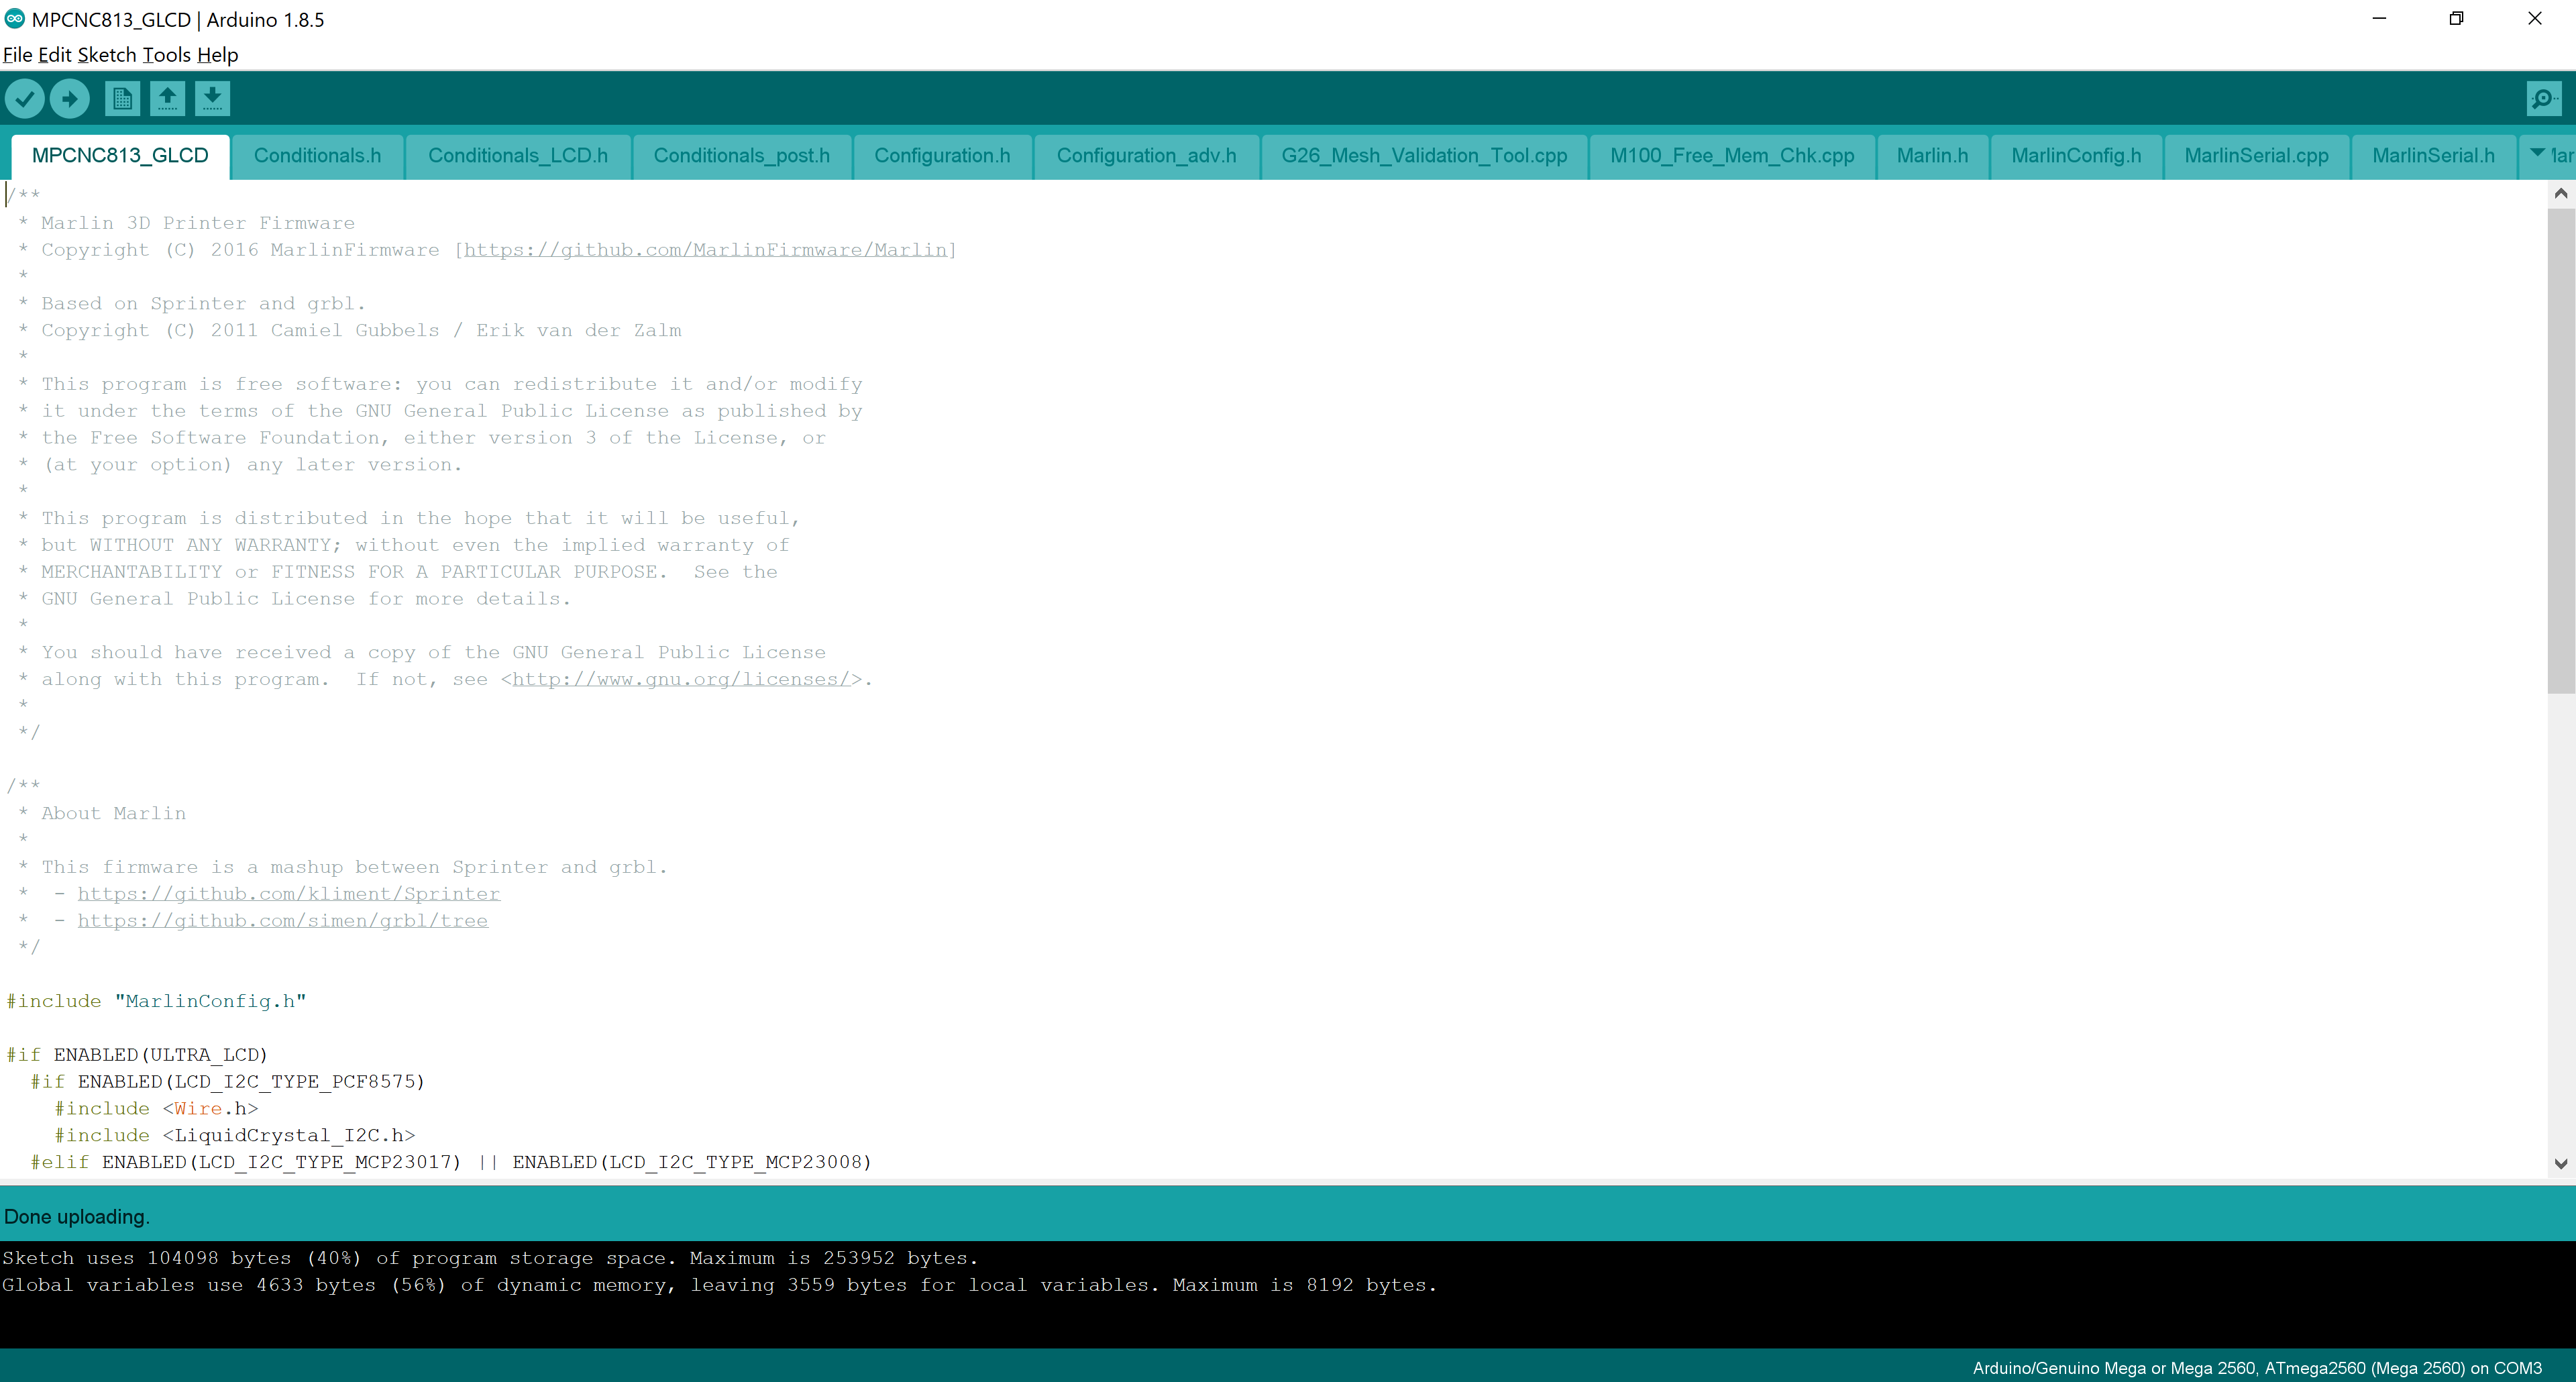Save sketch with down-arrow icon
Screen dimensions: 2576x1382
pyautogui.click(x=212, y=98)
